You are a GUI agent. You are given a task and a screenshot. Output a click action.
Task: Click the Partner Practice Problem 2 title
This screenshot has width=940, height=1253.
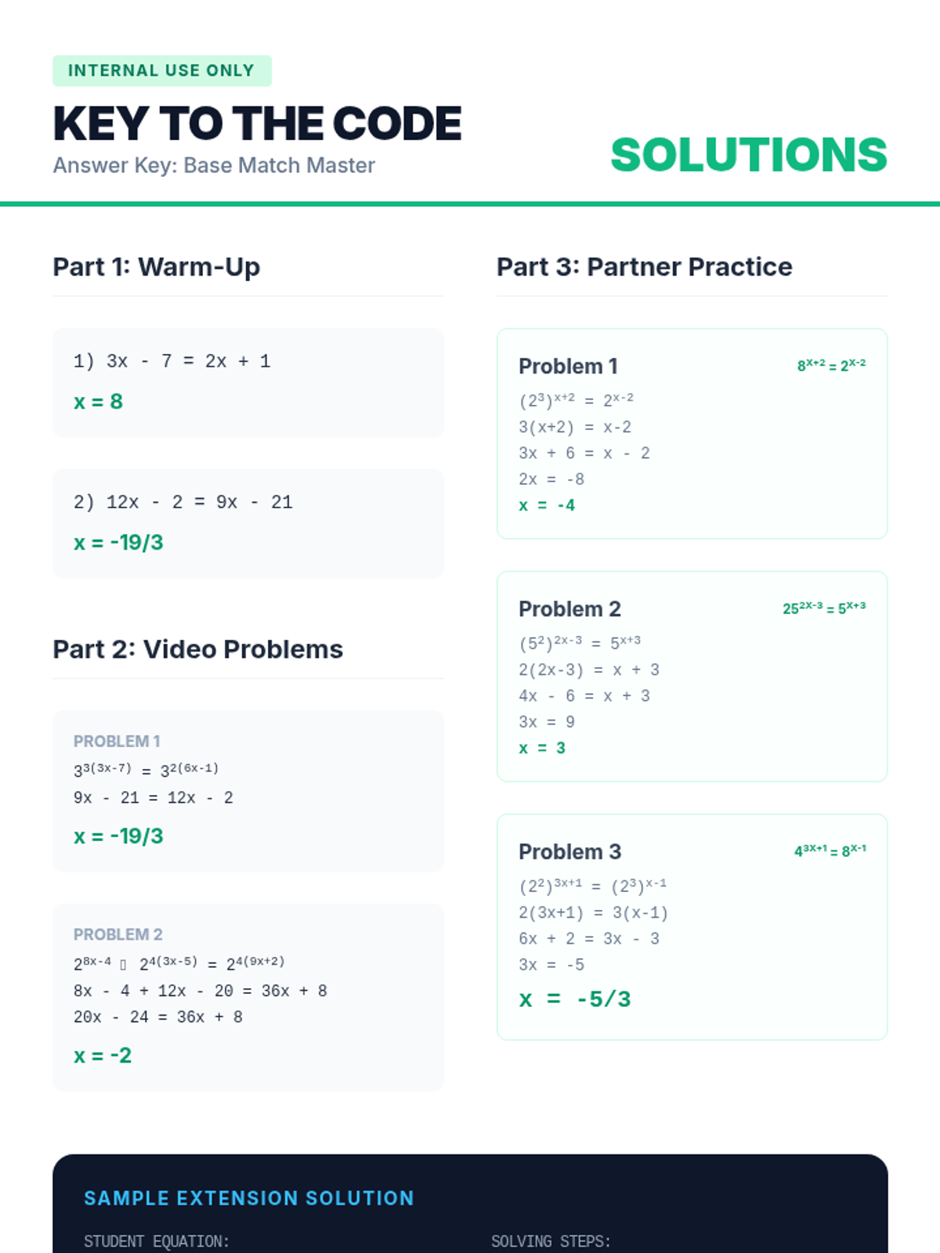coord(569,608)
